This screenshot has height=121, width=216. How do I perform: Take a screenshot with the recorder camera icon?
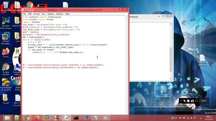pyautogui.click(x=192, y=101)
